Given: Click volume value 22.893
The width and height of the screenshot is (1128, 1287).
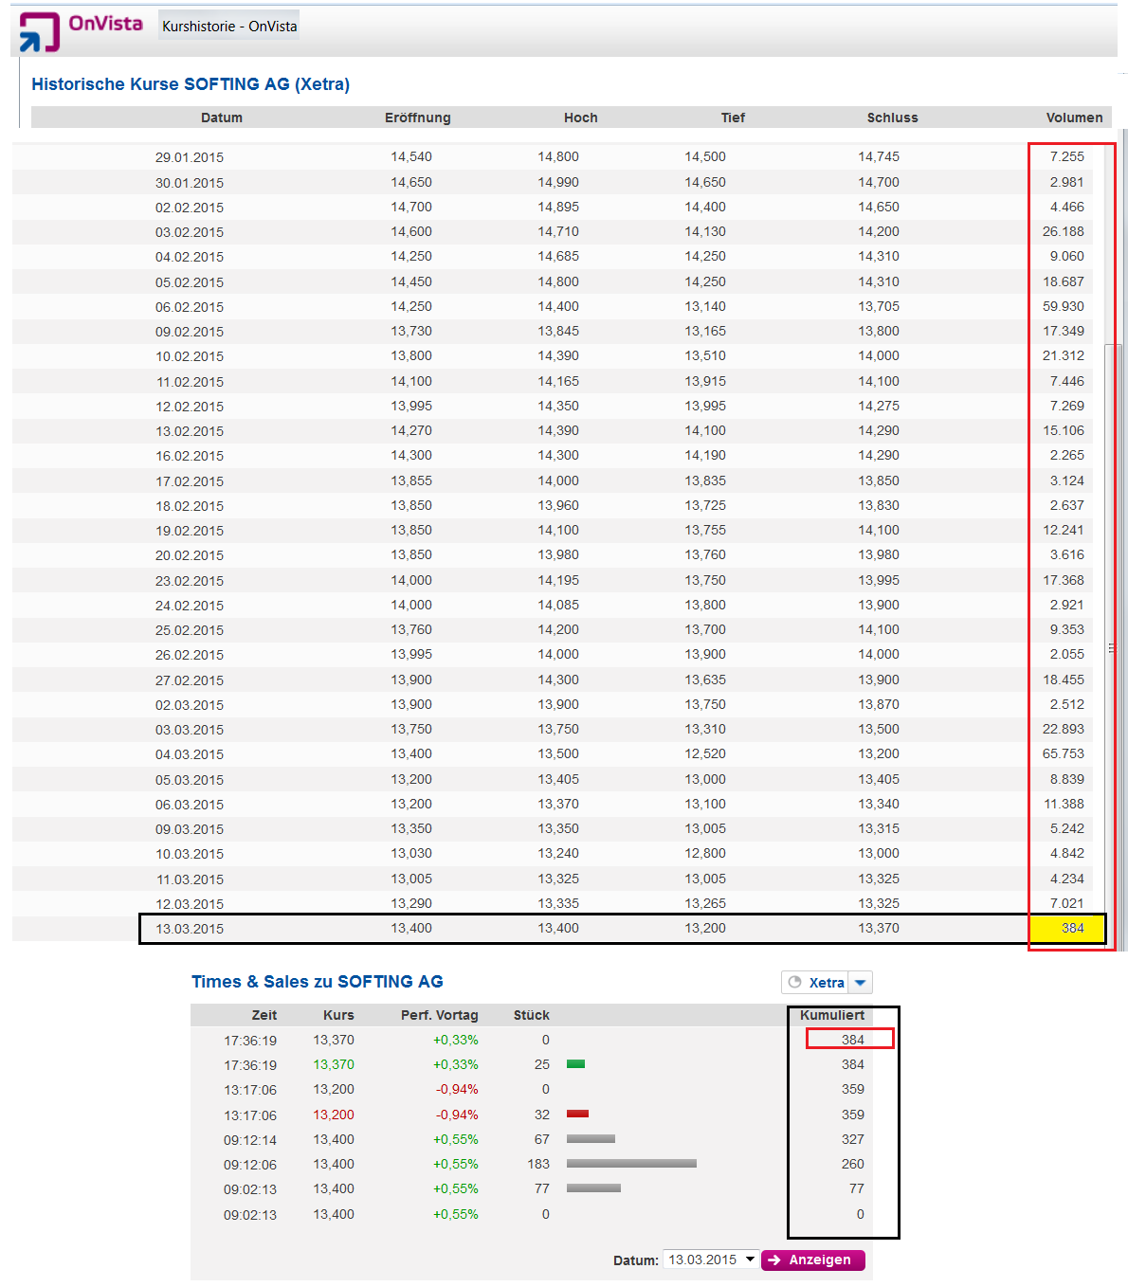Looking at the screenshot, I should (1064, 729).
